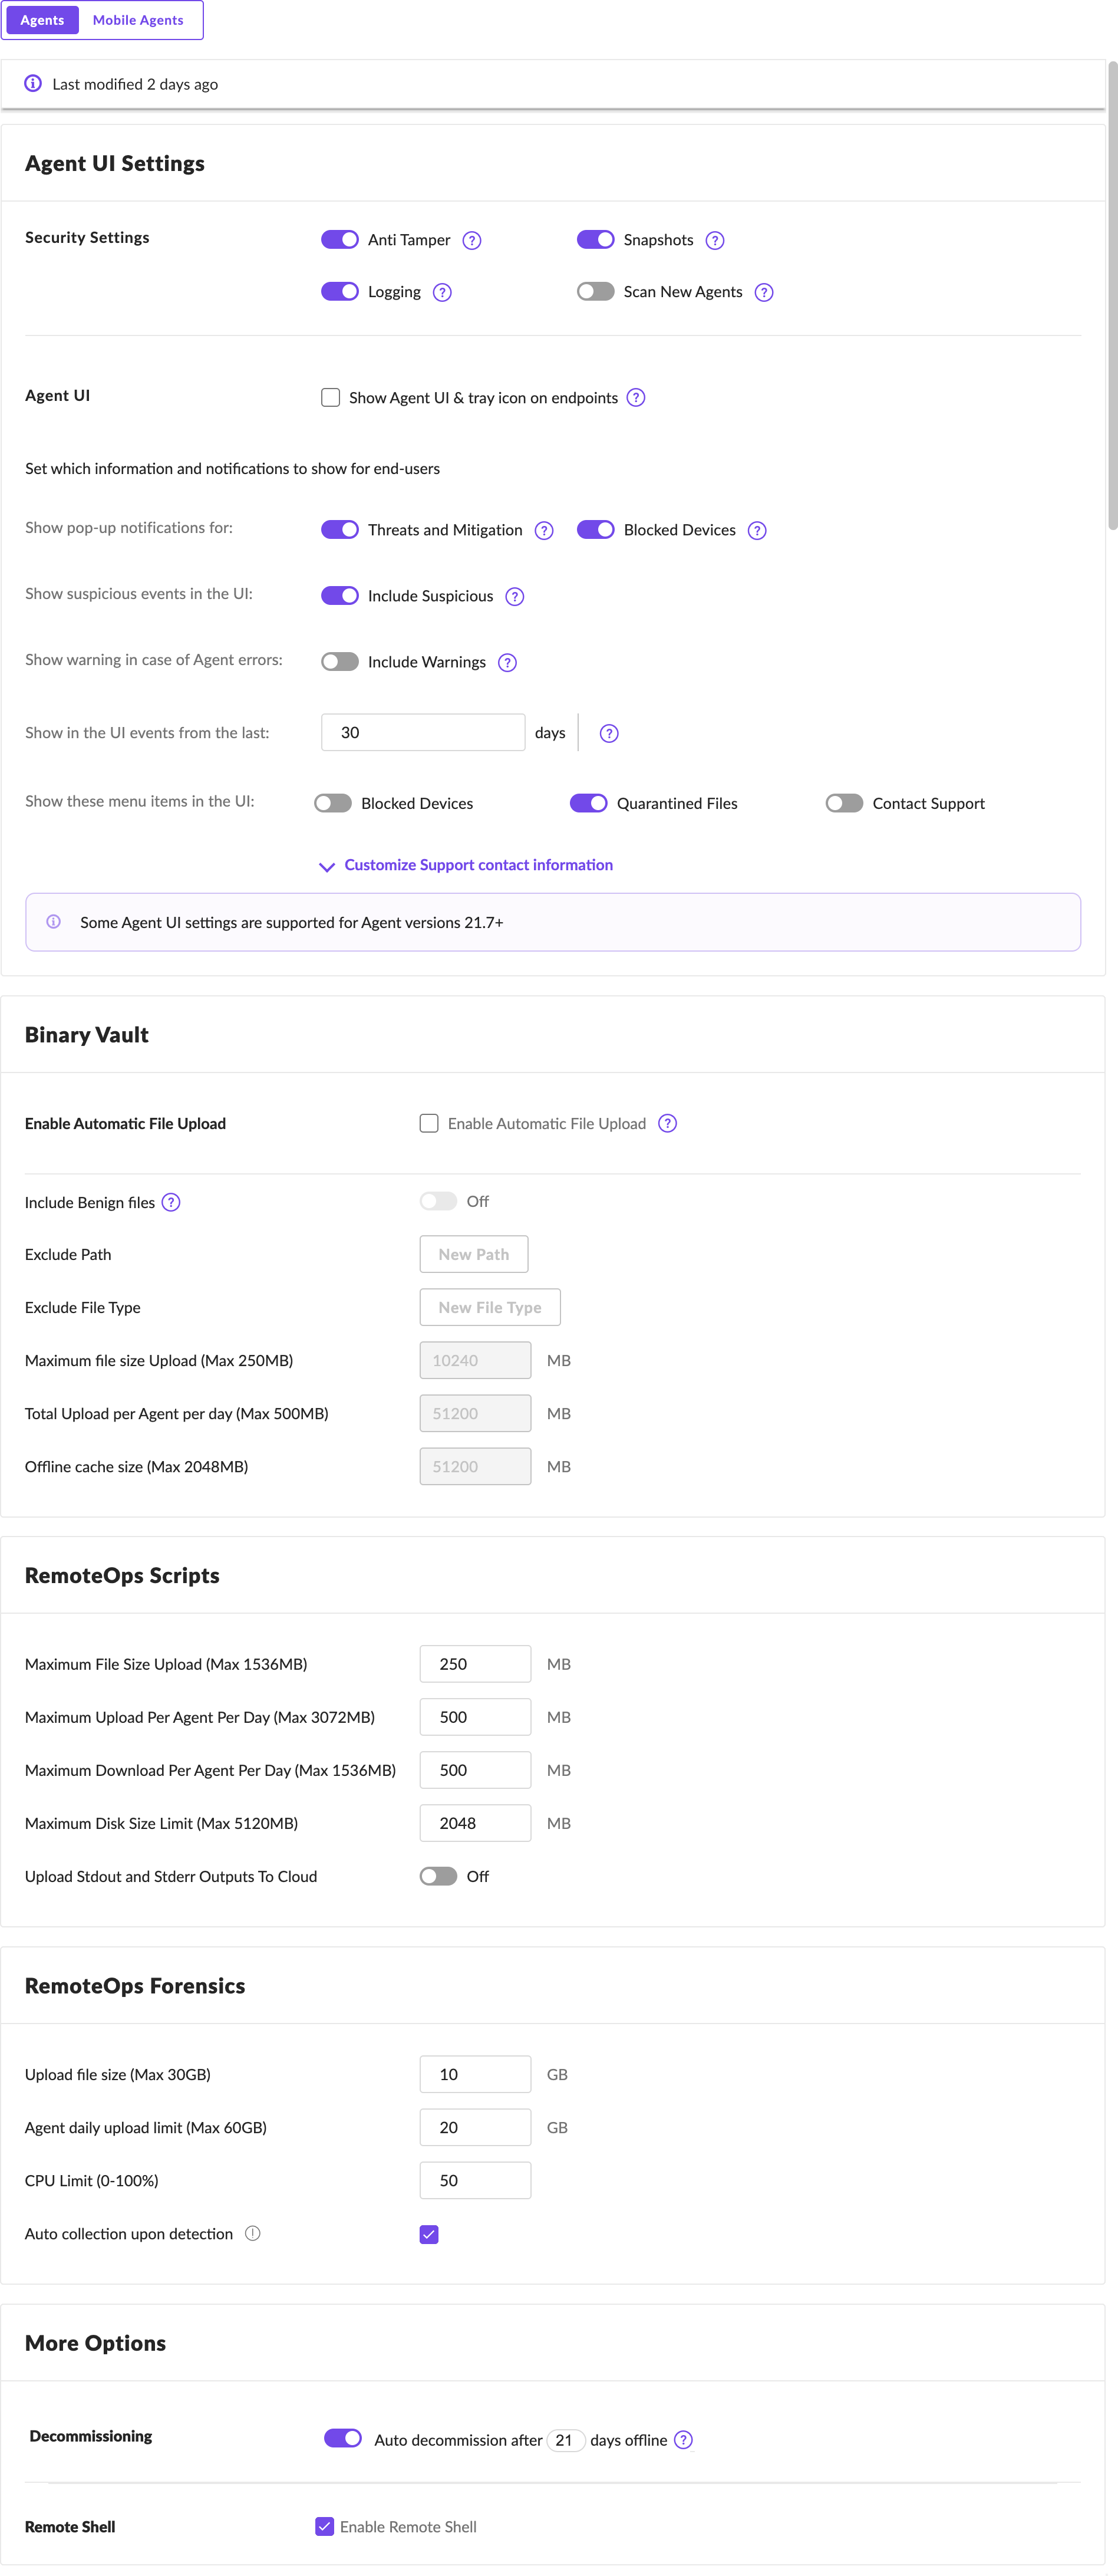
Task: Disable the Anti Tamper toggle
Action: pyautogui.click(x=340, y=240)
